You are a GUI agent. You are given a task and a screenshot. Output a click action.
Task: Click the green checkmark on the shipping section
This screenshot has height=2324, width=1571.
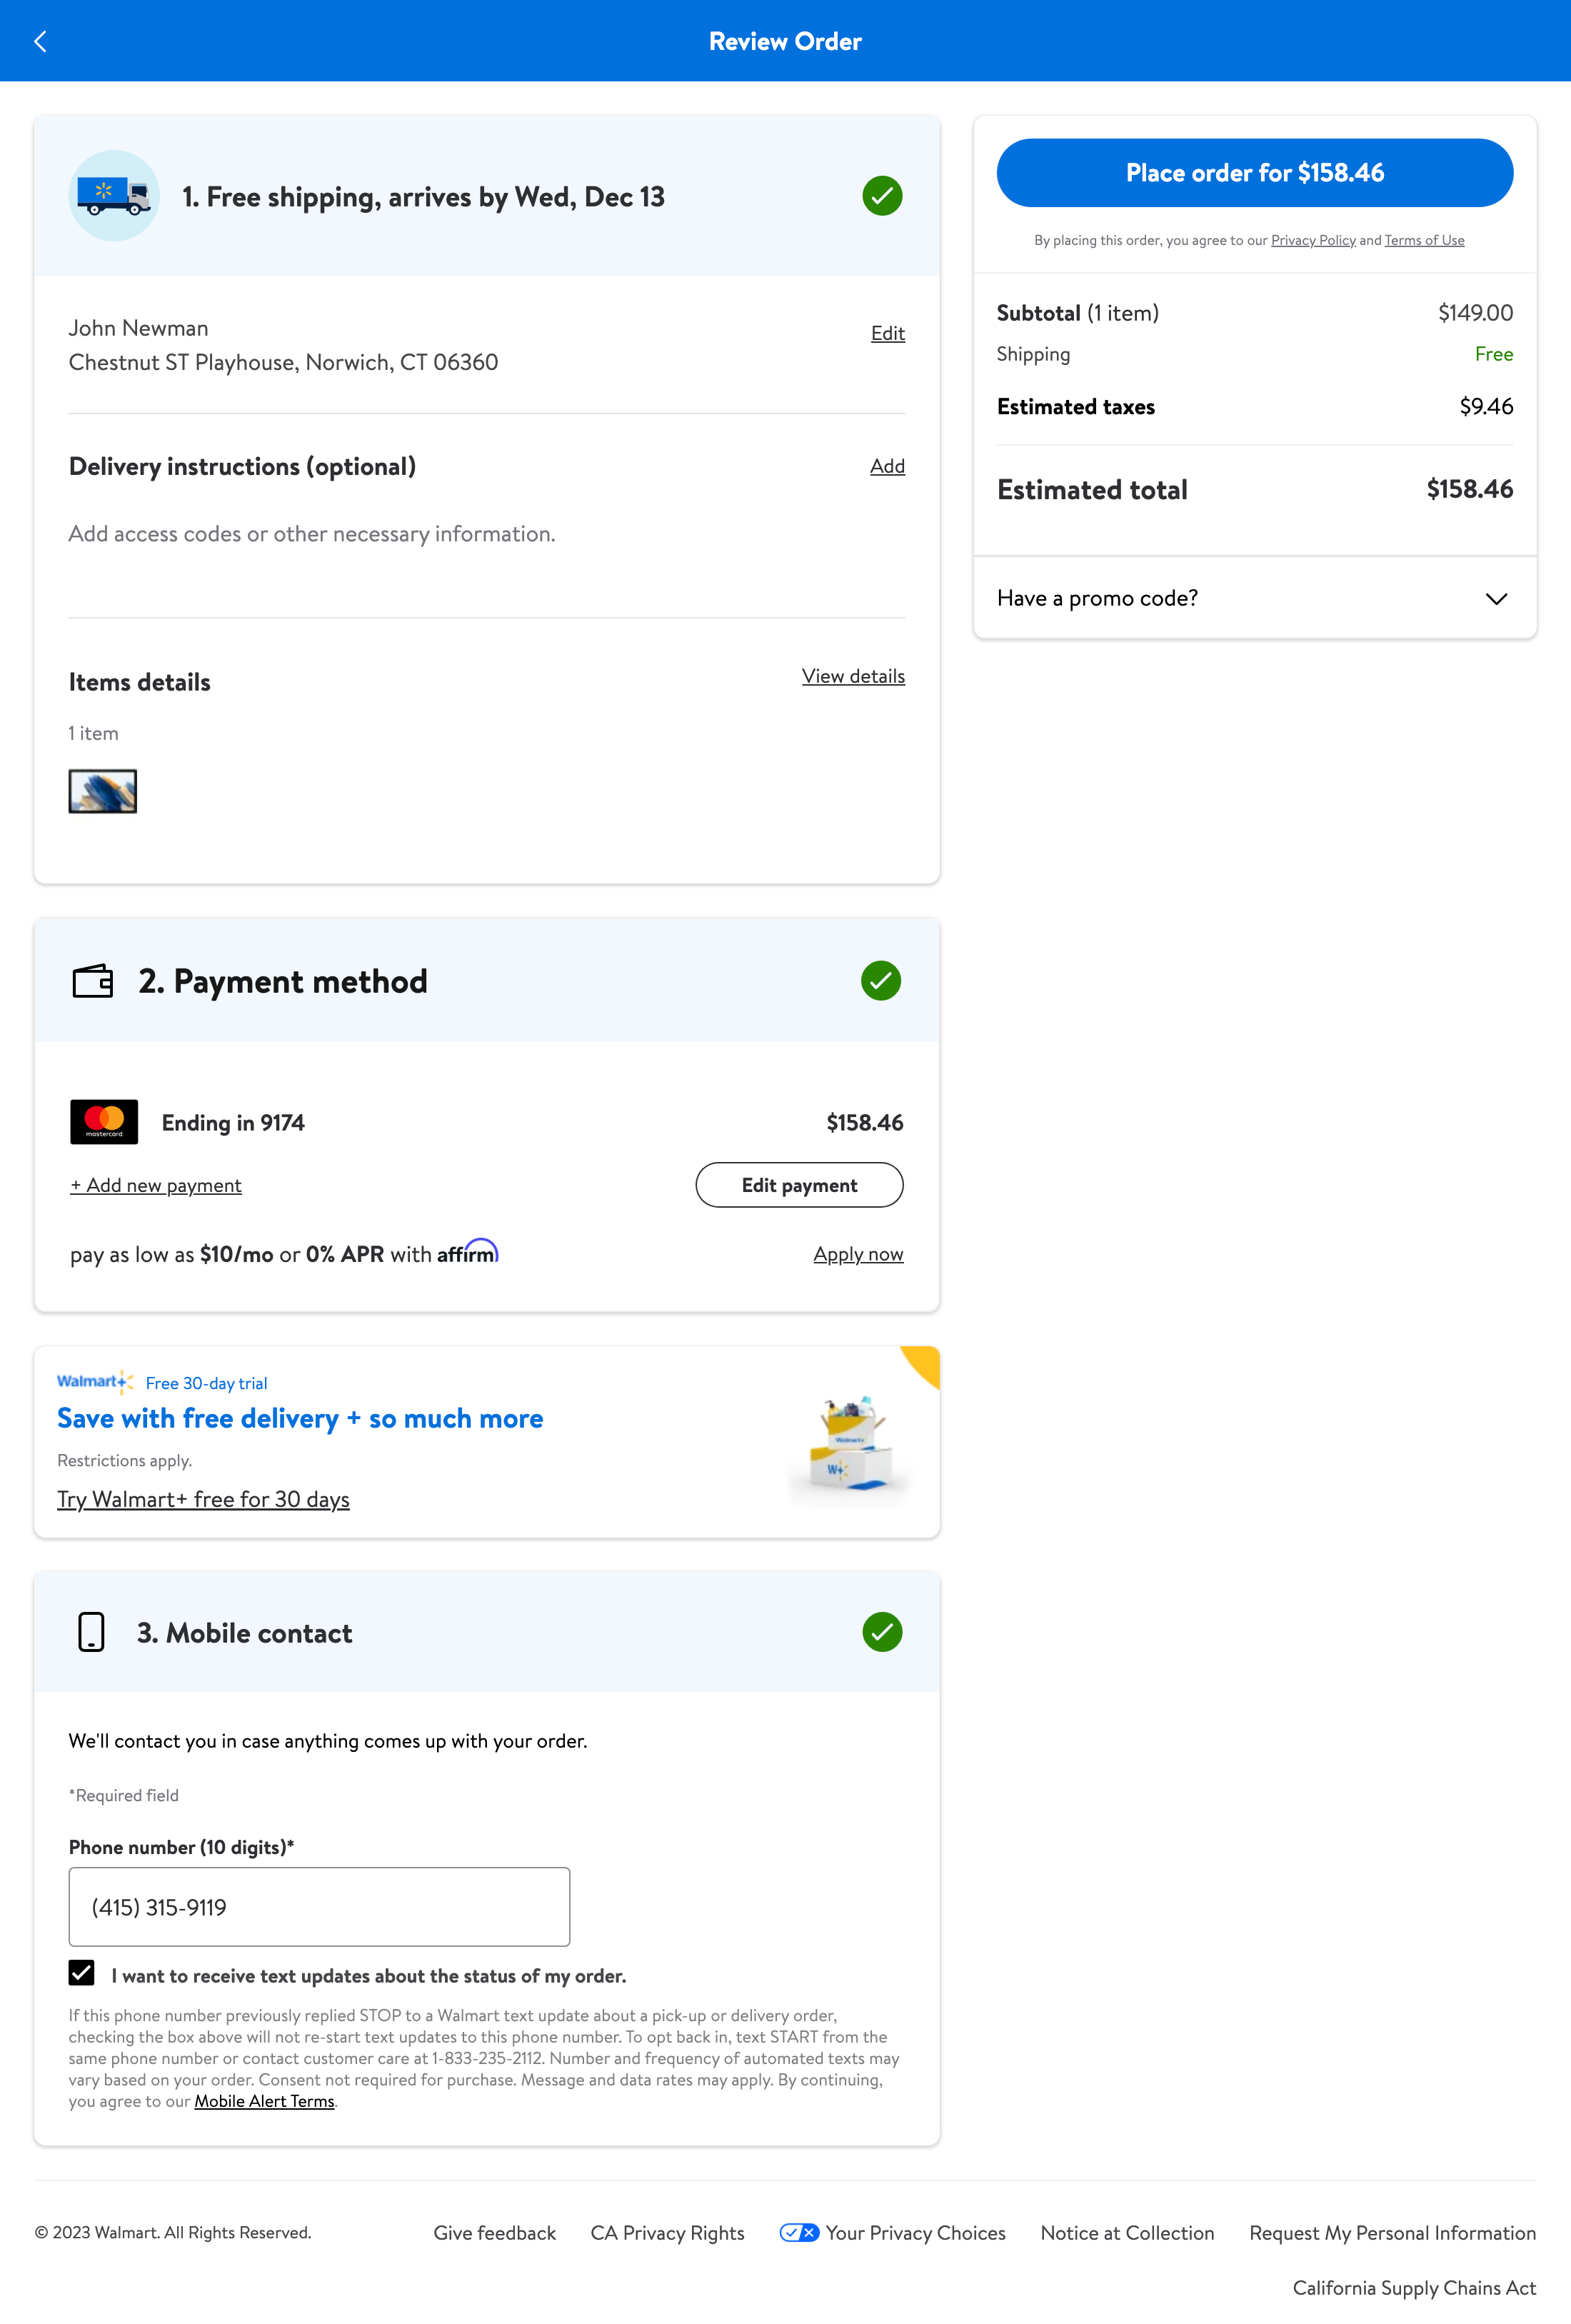pyautogui.click(x=881, y=196)
